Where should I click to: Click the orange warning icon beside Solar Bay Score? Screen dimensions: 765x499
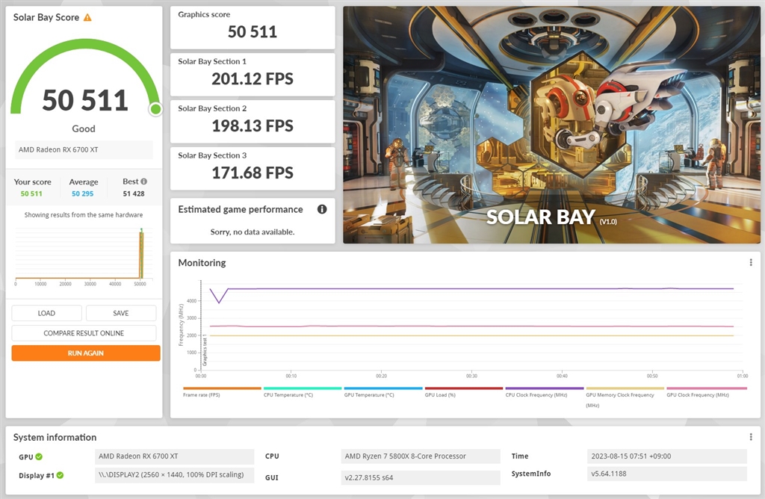click(87, 18)
